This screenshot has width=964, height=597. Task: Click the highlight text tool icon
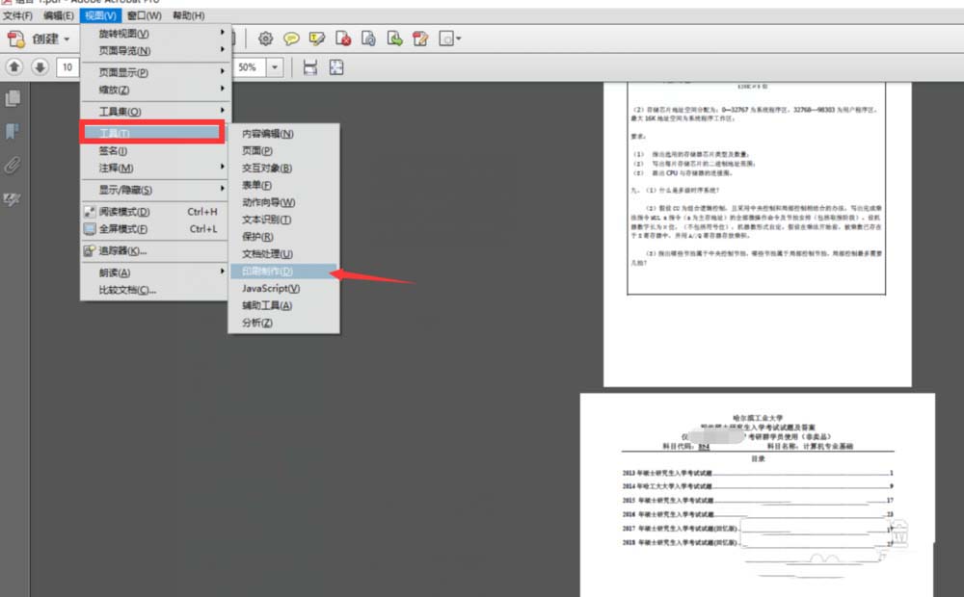(316, 39)
